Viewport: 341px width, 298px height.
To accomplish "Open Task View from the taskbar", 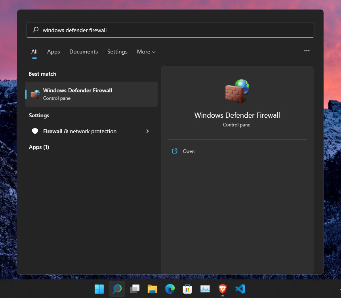I will pos(135,289).
